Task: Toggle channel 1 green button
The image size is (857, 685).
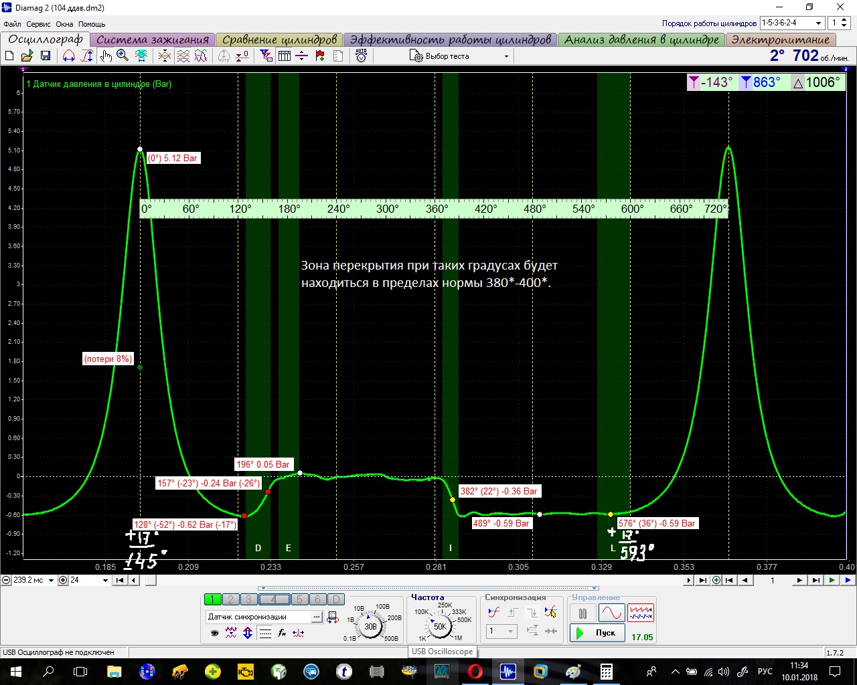Action: 212,599
